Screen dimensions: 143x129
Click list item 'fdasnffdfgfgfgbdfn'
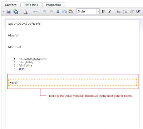click(33, 59)
